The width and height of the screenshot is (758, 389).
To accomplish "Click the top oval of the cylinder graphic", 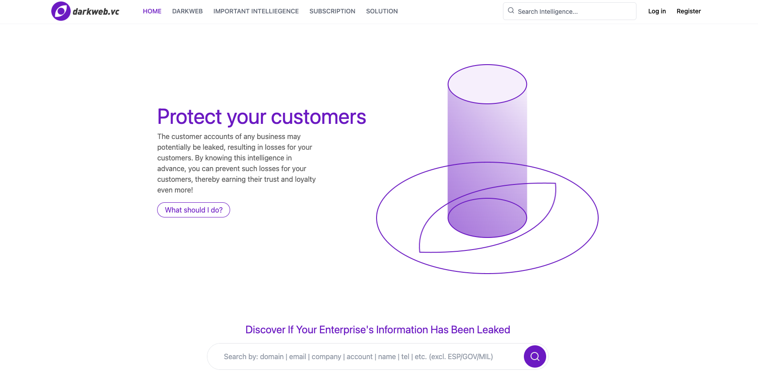I will pyautogui.click(x=487, y=84).
